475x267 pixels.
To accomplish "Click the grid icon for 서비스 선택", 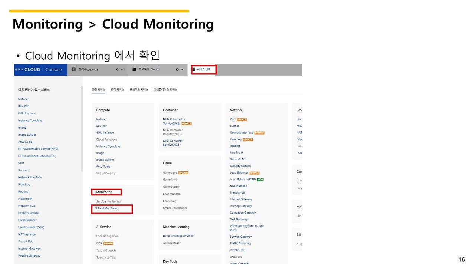I will (194, 69).
